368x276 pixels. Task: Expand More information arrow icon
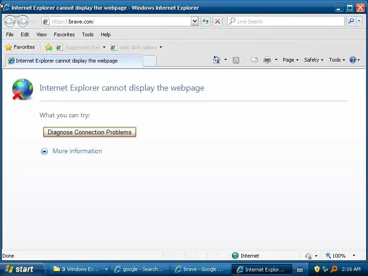(44, 151)
